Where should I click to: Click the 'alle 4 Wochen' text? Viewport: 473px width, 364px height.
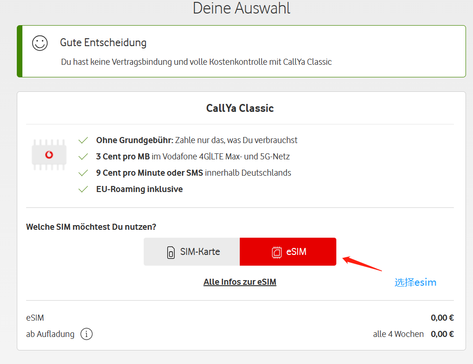[398, 334]
